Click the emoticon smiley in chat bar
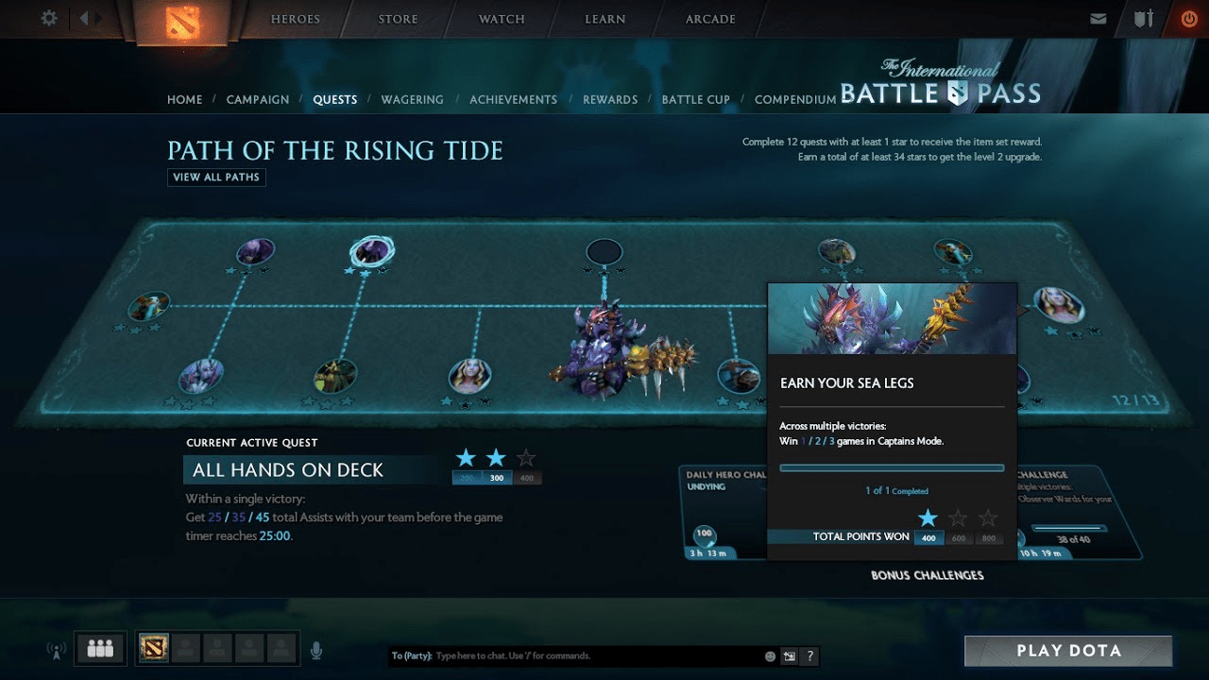 click(x=770, y=656)
